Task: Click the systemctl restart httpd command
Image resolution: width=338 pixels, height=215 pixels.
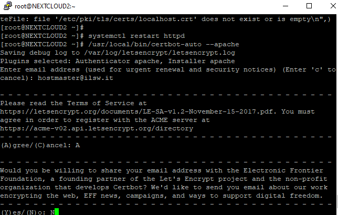Action: [x=136, y=36]
